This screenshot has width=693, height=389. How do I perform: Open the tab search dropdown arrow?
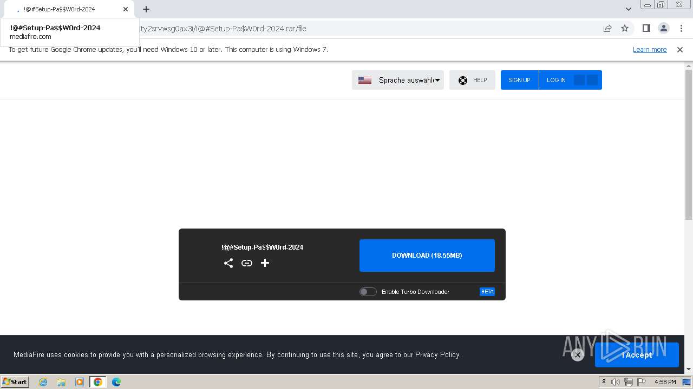[629, 9]
